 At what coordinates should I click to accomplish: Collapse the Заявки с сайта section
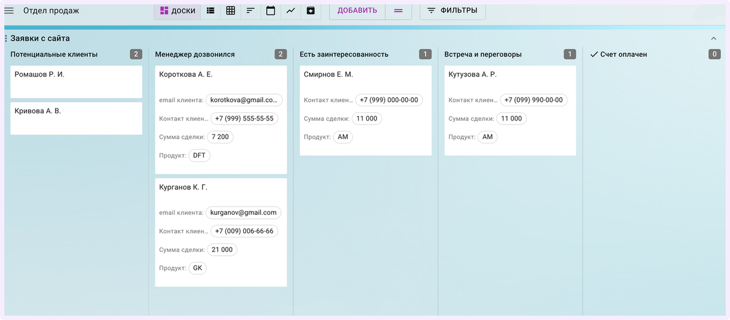click(x=713, y=38)
